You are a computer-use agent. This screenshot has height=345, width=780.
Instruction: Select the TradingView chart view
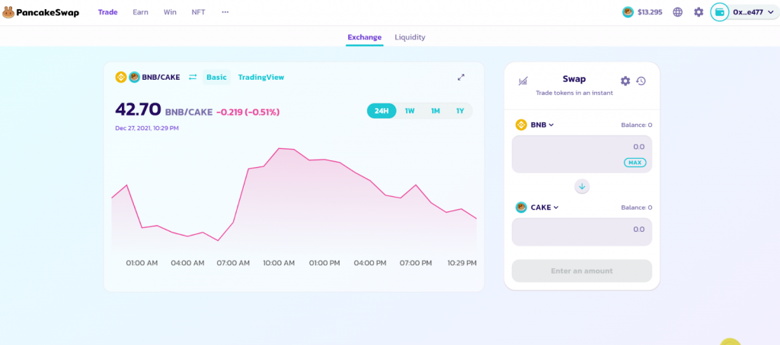(261, 77)
